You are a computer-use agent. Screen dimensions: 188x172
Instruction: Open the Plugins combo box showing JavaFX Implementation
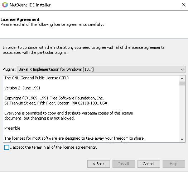(101, 69)
